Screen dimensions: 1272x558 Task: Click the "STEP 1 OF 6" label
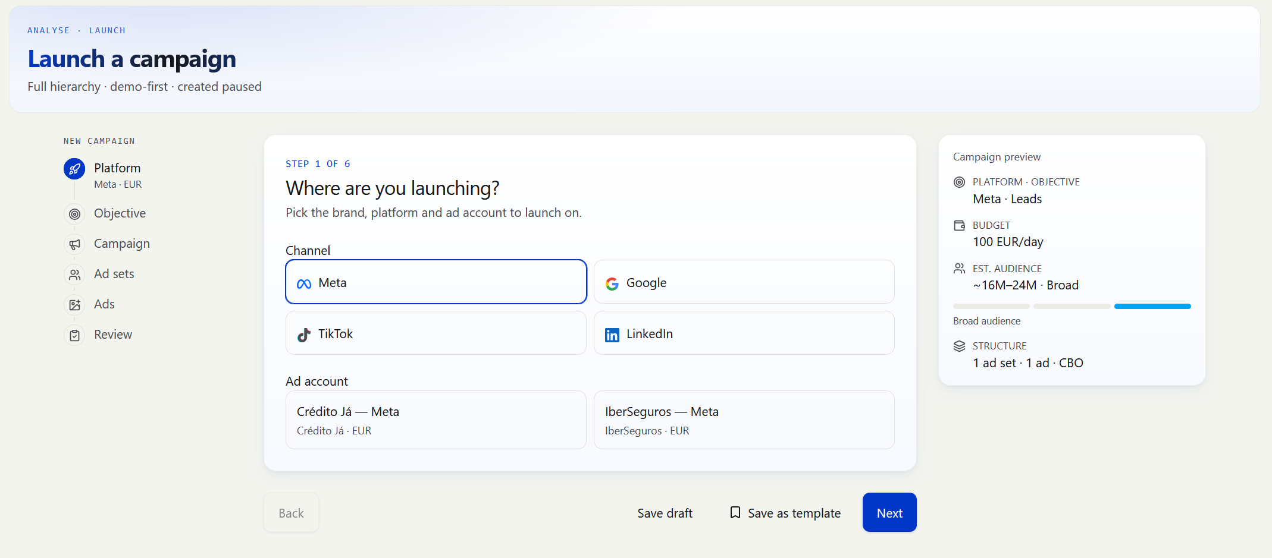(318, 164)
